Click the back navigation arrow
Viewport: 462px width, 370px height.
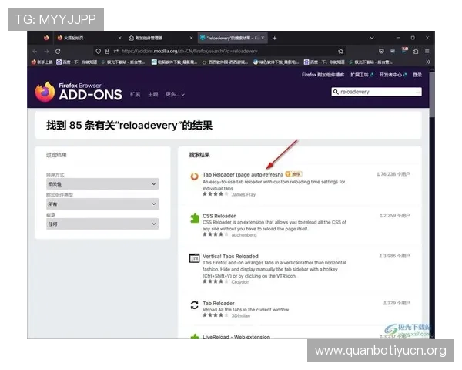coord(35,52)
